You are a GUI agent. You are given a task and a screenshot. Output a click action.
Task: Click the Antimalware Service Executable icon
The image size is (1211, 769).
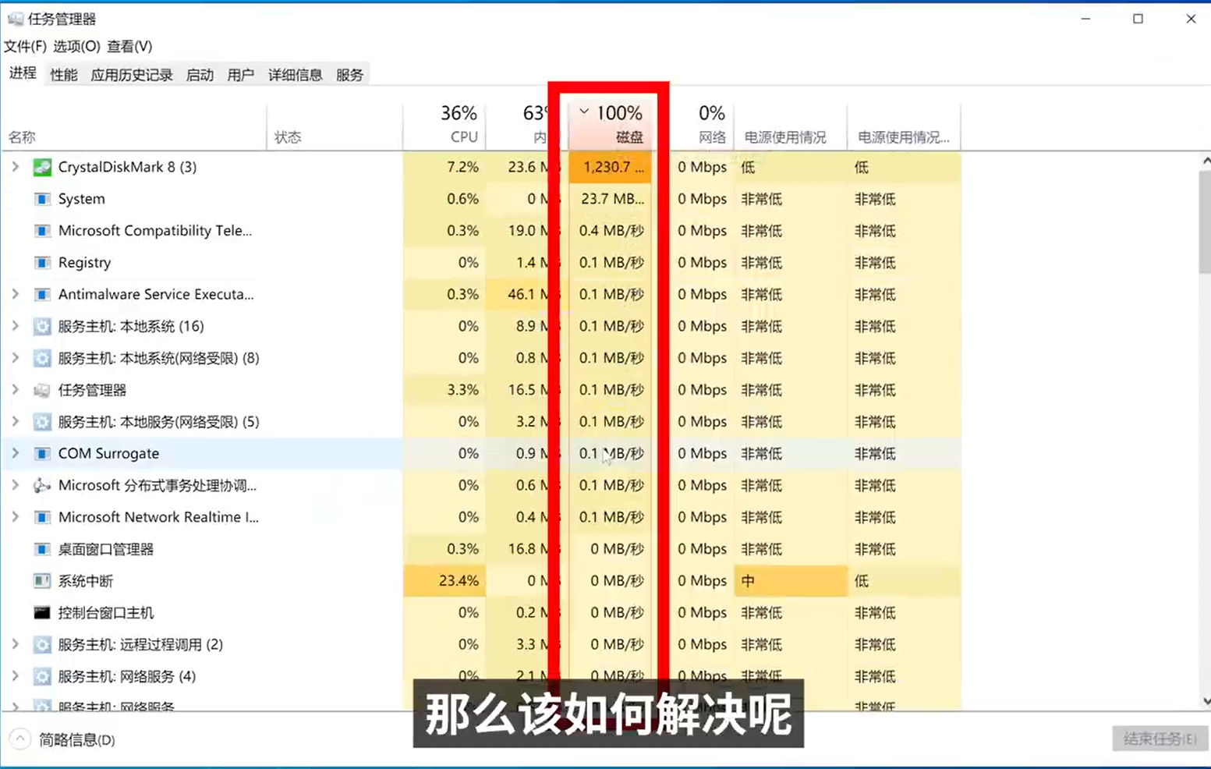coord(42,295)
